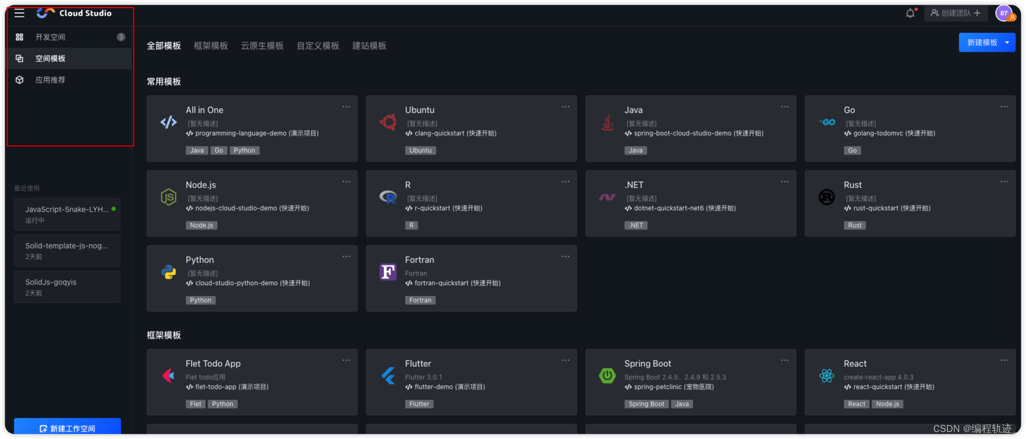The width and height of the screenshot is (1026, 439).
Task: Click the React atom logo icon
Action: click(x=827, y=376)
